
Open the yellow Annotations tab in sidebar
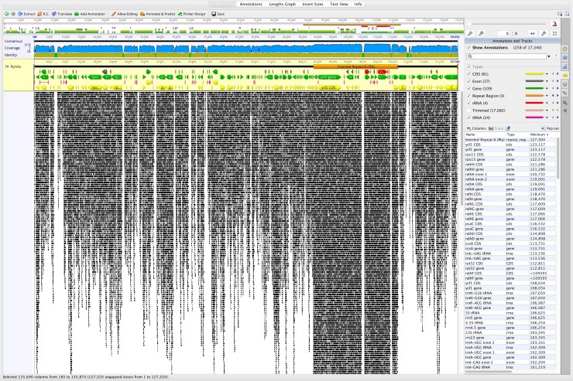pyautogui.click(x=565, y=75)
